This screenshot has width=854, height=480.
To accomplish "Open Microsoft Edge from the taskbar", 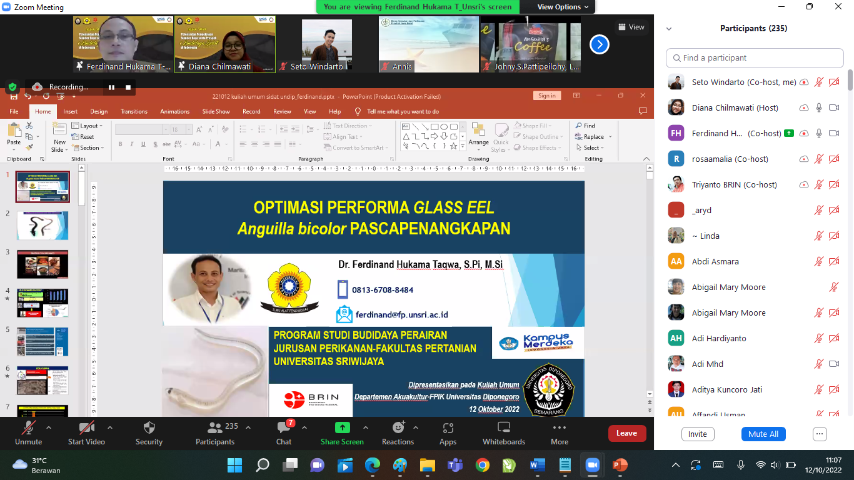I will click(373, 465).
